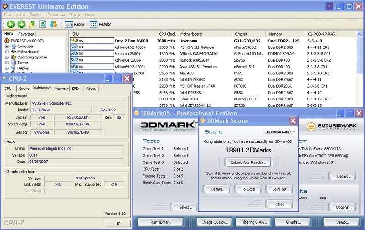The image size is (365, 230).
Task: Click Image Quality button in 3DMark05
Action: (215, 222)
